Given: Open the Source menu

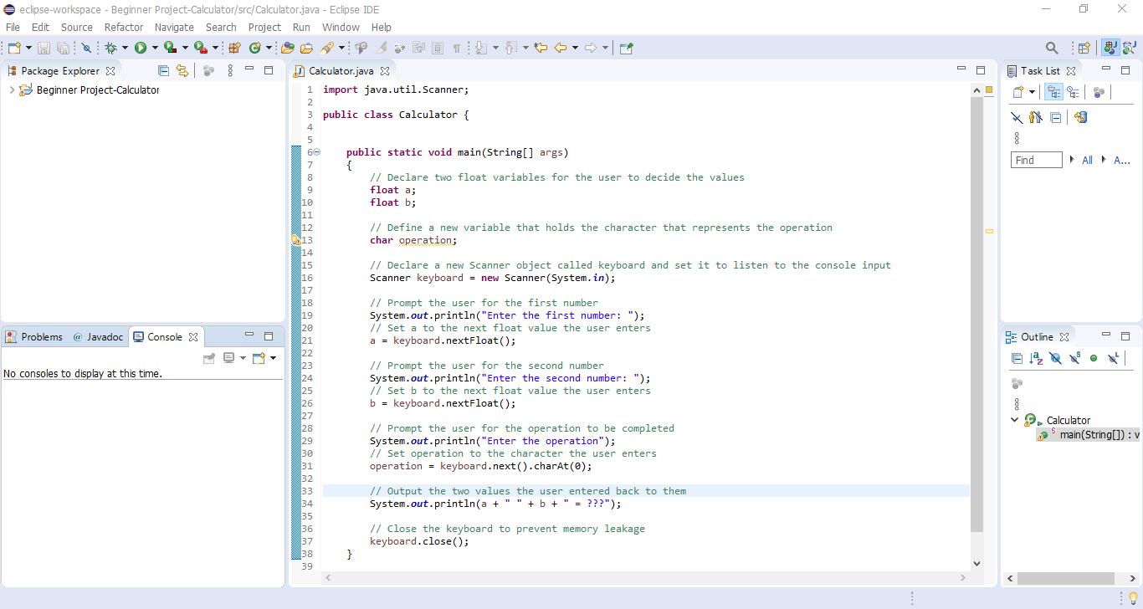Looking at the screenshot, I should point(76,27).
